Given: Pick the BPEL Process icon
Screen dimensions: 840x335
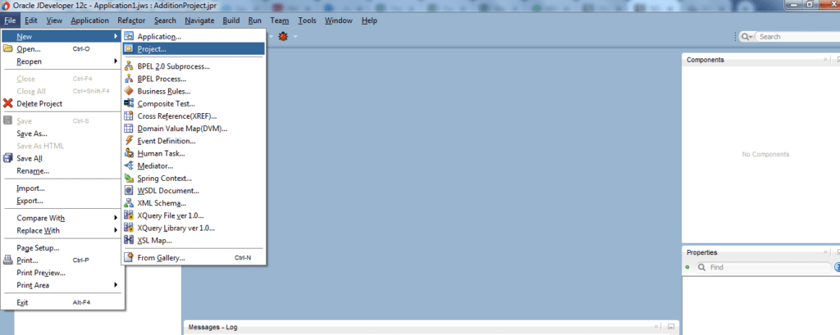Looking at the screenshot, I should (129, 79).
